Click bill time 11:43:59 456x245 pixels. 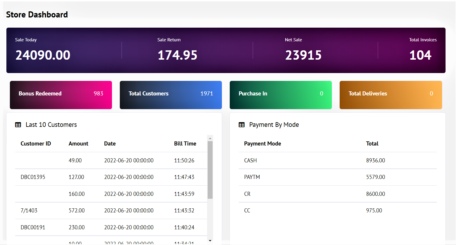(x=184, y=194)
